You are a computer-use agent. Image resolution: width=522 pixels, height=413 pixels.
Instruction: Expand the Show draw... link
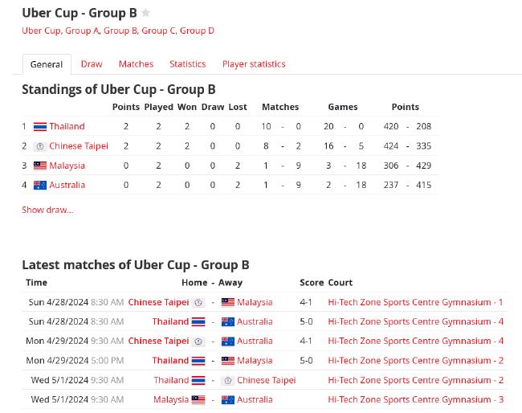point(47,210)
